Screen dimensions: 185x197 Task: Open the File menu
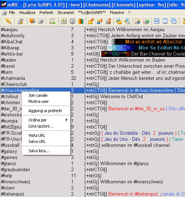tap(12, 13)
